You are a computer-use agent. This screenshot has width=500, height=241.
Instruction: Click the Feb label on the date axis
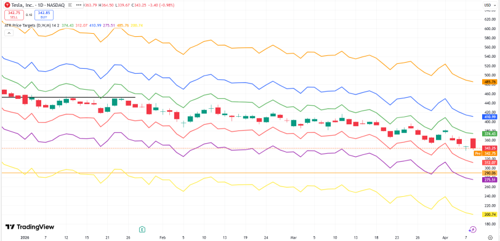tap(163, 237)
